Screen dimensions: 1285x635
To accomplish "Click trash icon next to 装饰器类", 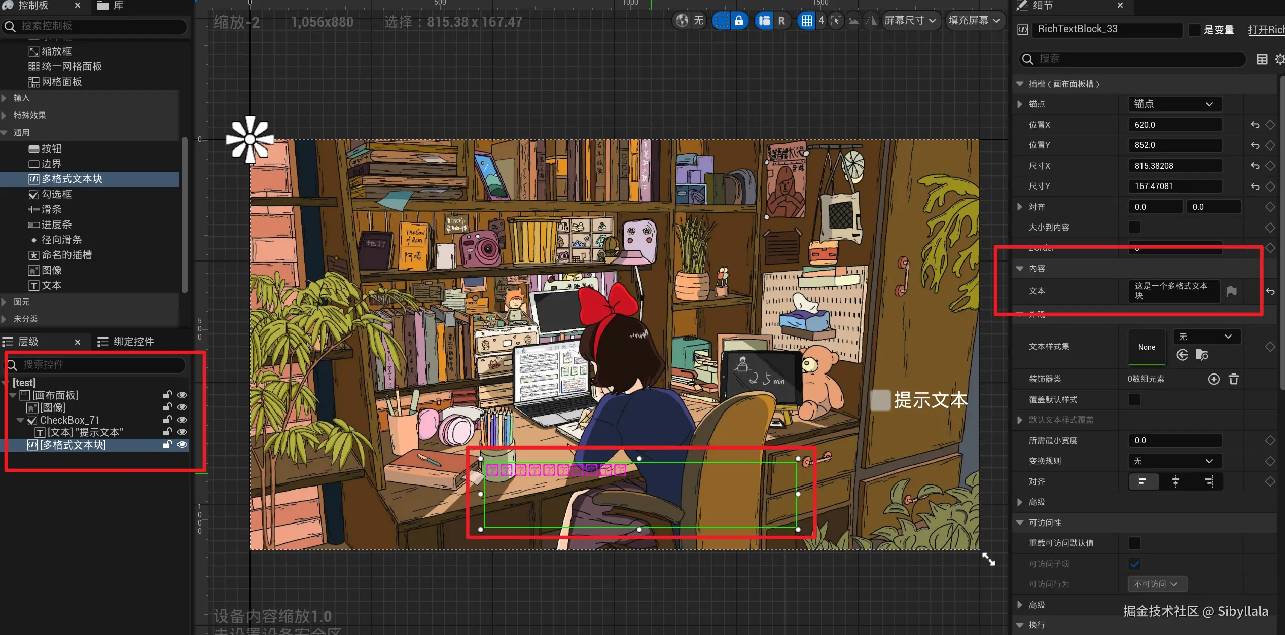I will point(1234,379).
